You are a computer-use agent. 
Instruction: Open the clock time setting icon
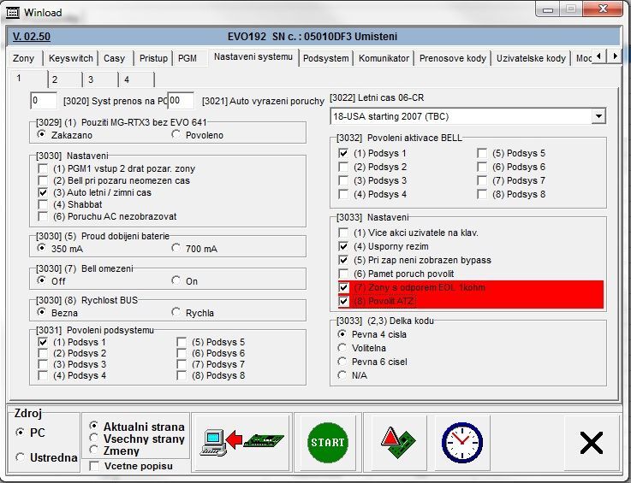[x=461, y=442]
